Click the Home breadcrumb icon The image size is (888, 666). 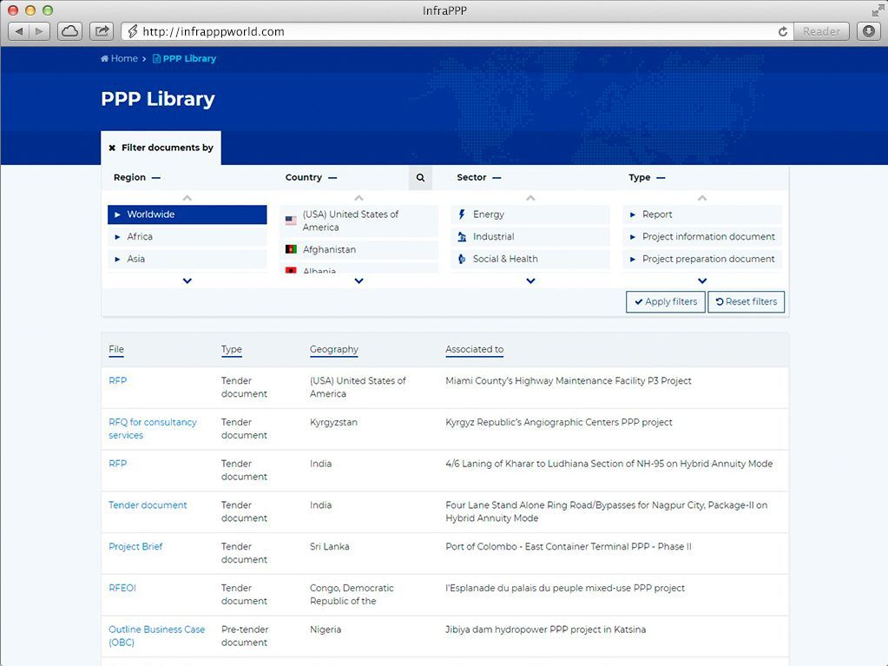coord(105,59)
